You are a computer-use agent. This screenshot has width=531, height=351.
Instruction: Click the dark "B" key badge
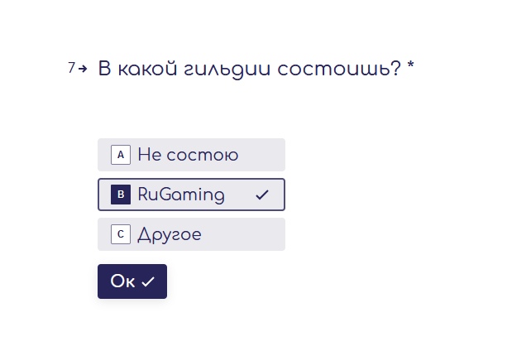pyautogui.click(x=121, y=195)
